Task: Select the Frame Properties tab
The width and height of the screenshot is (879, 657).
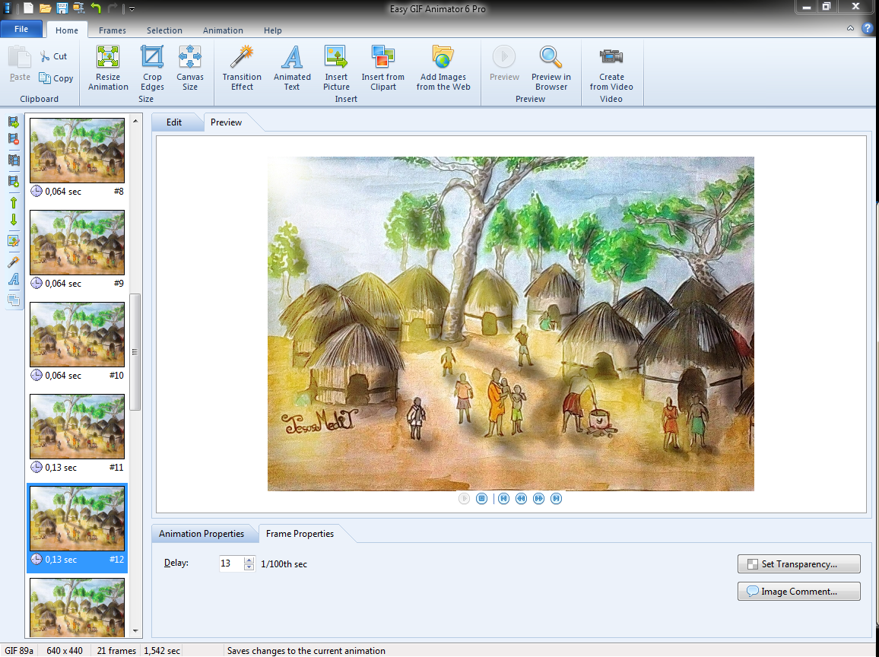Action: click(x=300, y=534)
